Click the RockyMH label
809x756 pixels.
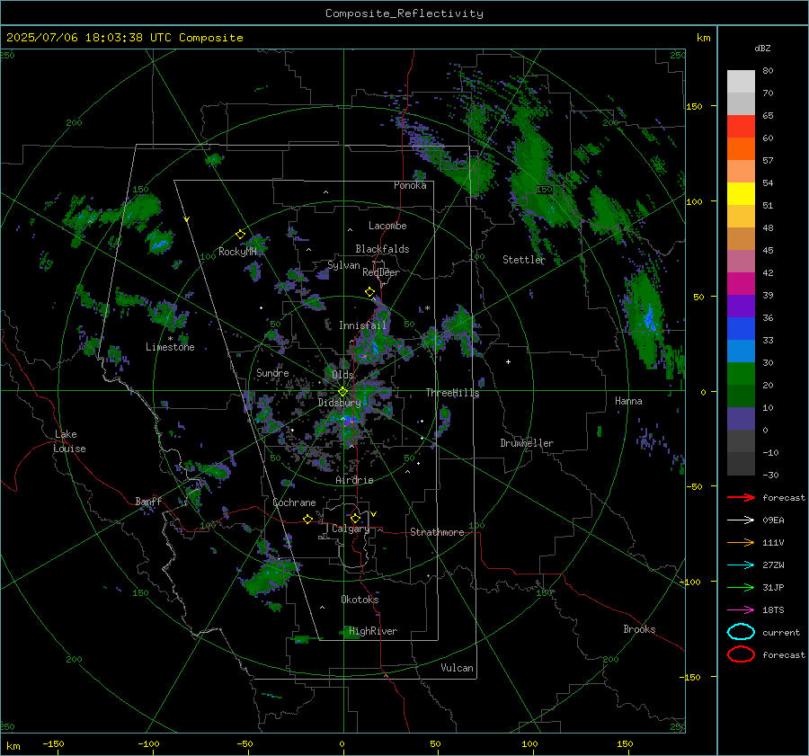(x=237, y=252)
